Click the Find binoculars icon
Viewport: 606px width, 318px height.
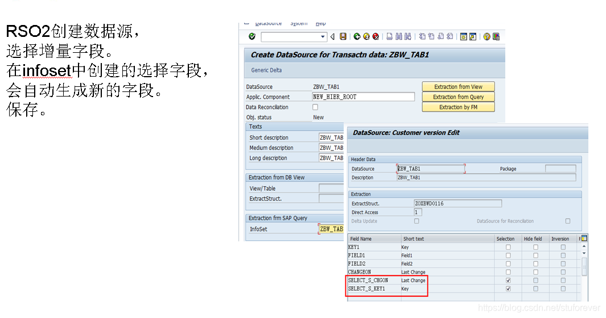(x=399, y=36)
